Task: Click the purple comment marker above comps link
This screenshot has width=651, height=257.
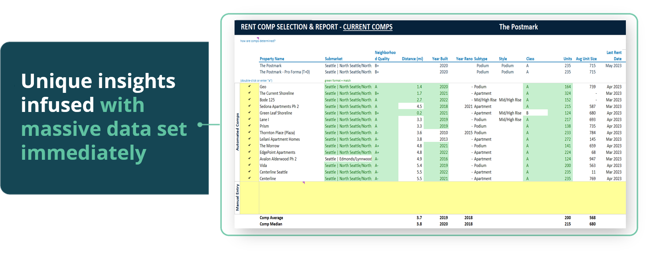Action: pos(258,38)
